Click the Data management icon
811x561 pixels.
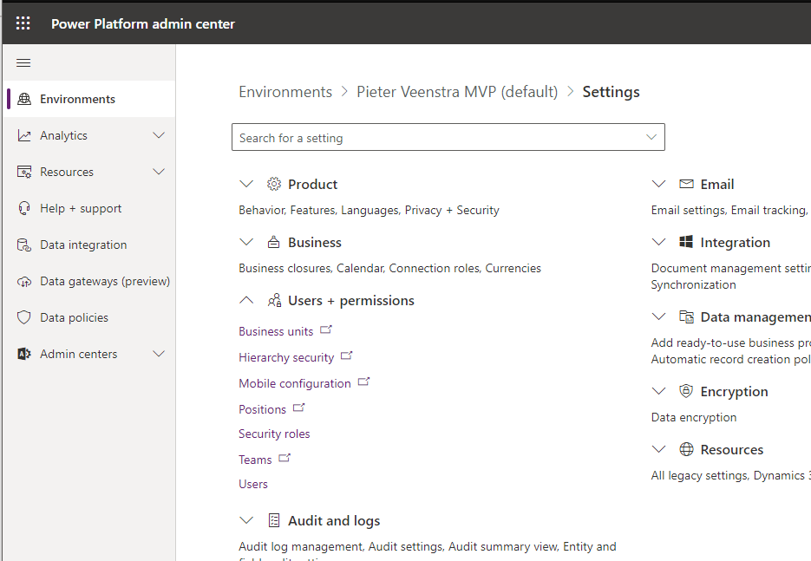click(x=686, y=316)
